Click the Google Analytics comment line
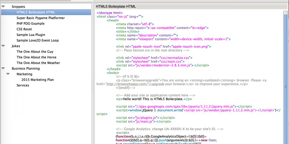 tap(169, 129)
